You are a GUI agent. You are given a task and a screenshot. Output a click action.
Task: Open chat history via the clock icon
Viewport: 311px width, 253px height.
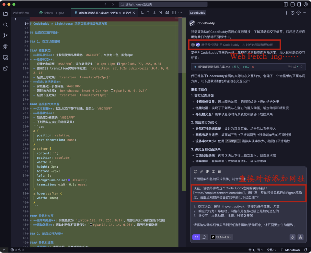coord(293,12)
